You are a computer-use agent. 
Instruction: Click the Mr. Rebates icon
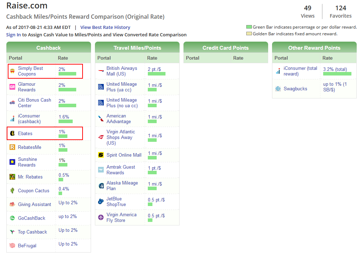[x=12, y=177]
